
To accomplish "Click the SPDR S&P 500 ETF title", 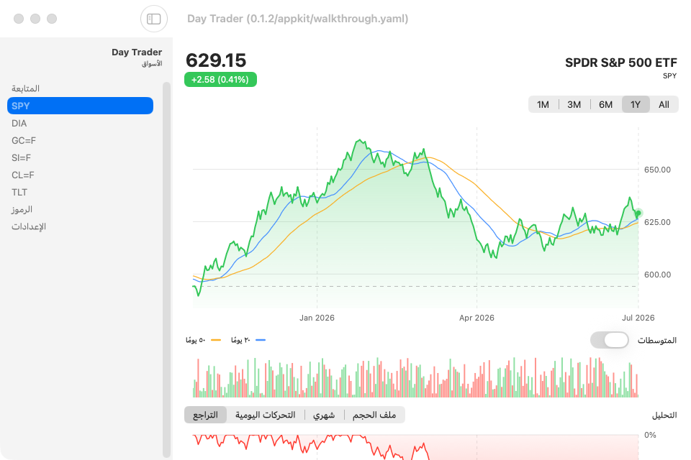I will pyautogui.click(x=621, y=63).
